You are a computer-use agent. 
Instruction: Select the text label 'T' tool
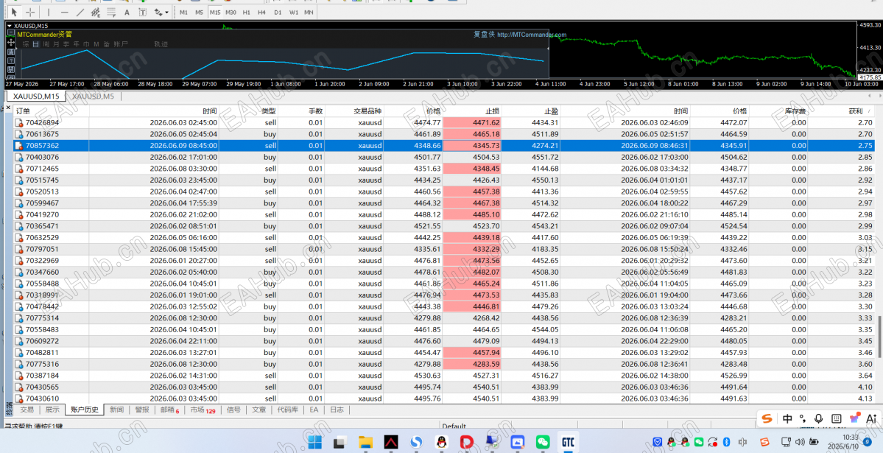tap(142, 12)
